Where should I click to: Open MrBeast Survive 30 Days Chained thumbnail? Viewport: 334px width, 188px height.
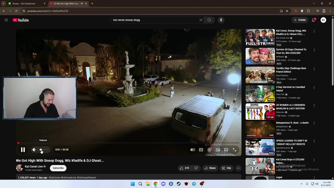[260, 56]
